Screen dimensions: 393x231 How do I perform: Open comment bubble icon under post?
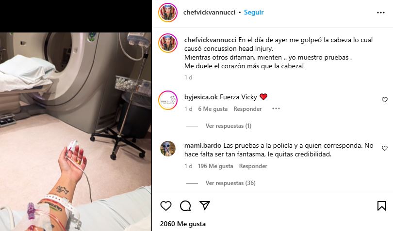[x=185, y=206]
